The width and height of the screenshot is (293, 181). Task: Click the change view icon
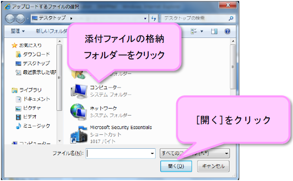pos(194,31)
